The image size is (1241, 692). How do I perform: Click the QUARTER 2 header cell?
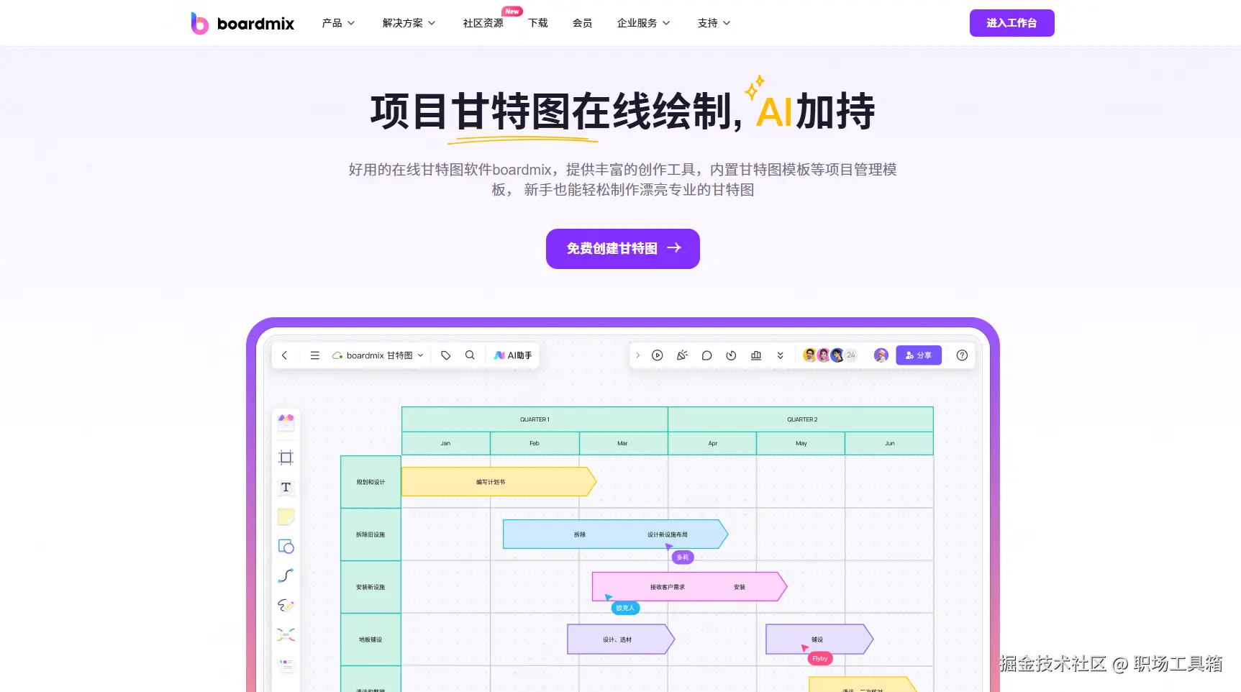click(801, 419)
